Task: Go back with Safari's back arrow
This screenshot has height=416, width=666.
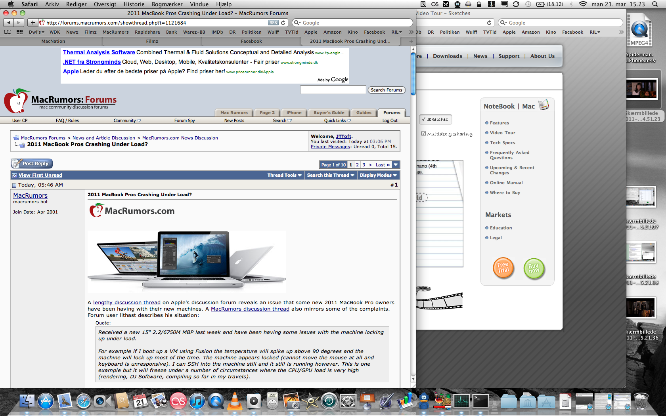Action: coord(9,23)
